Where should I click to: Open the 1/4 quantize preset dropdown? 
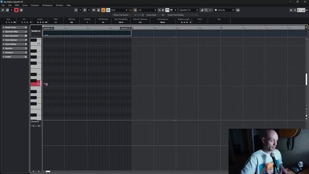(147, 10)
